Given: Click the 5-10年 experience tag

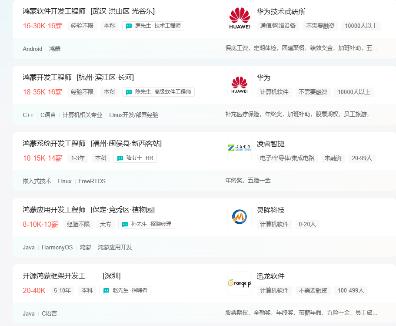Looking at the screenshot, I should coord(62,290).
